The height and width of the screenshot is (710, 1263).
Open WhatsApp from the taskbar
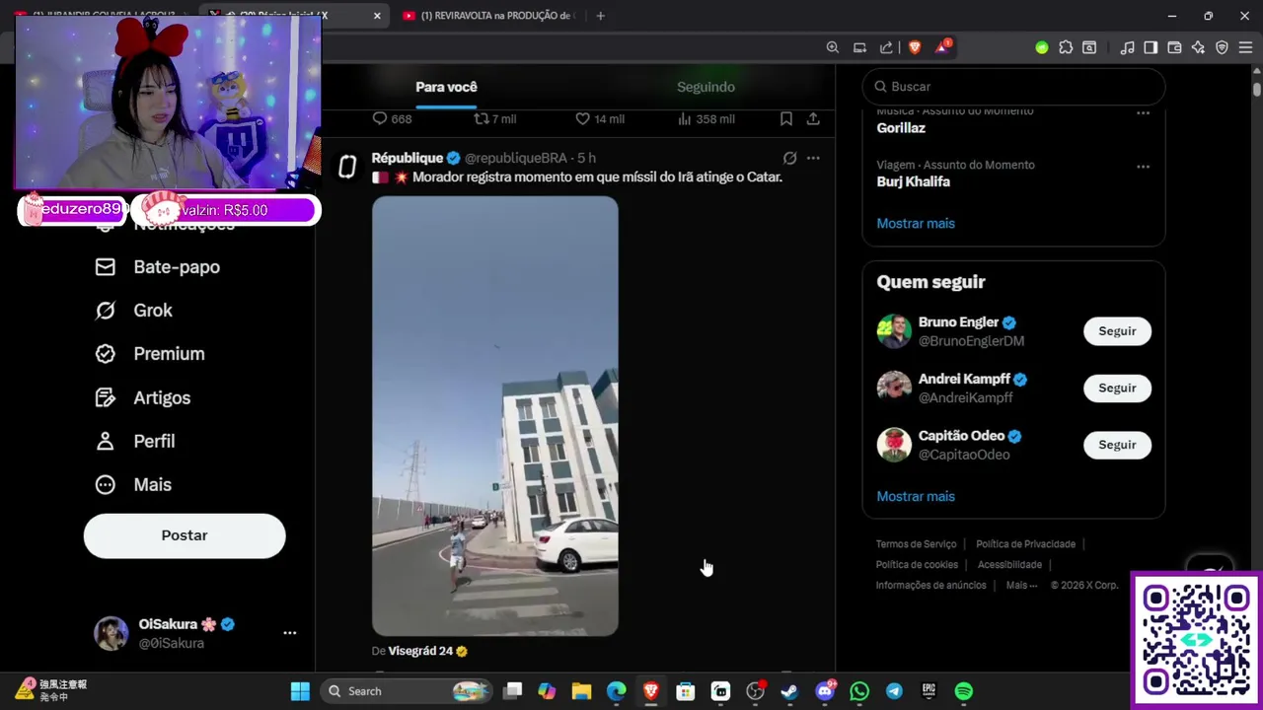pyautogui.click(x=859, y=691)
